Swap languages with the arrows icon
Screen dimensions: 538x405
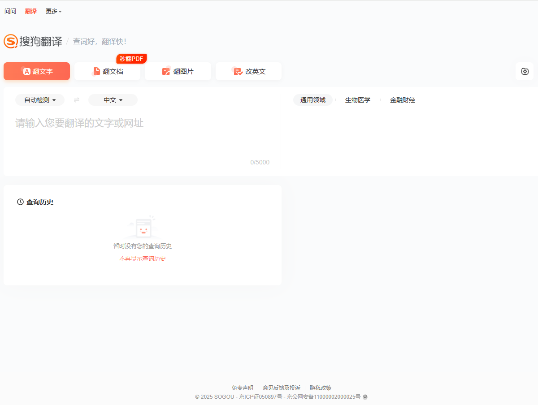click(x=77, y=100)
